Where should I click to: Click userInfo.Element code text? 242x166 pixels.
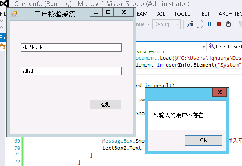pyautogui.click(x=190, y=65)
